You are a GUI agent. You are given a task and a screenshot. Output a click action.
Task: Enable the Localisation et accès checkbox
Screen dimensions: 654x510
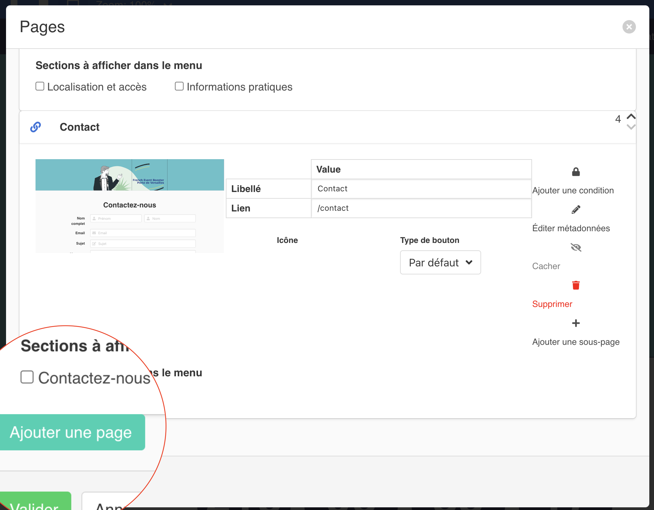tap(40, 86)
